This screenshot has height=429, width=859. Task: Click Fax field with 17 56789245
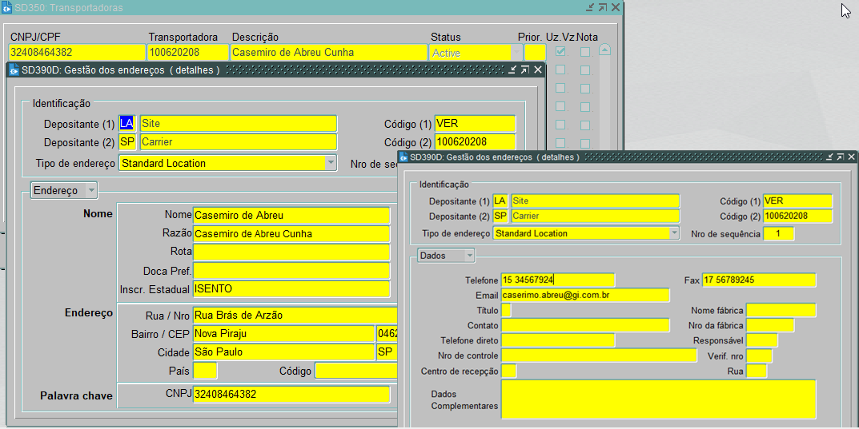[759, 280]
